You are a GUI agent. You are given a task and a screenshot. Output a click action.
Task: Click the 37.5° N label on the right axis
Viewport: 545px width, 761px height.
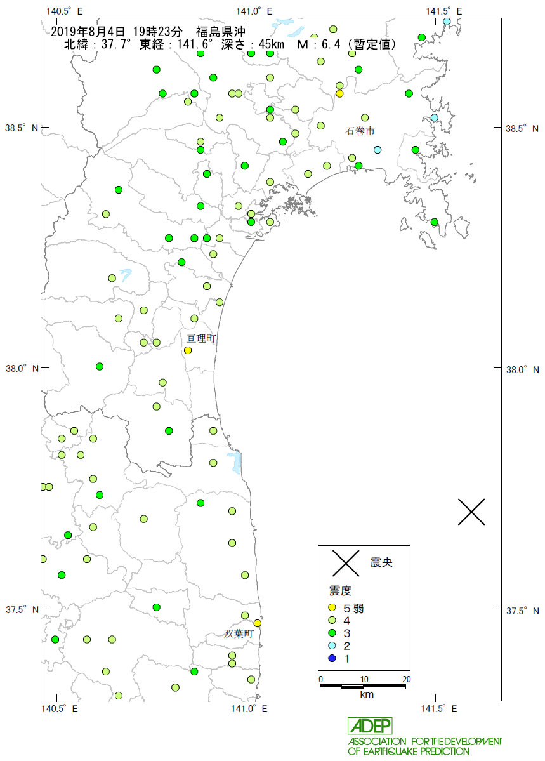(x=523, y=611)
